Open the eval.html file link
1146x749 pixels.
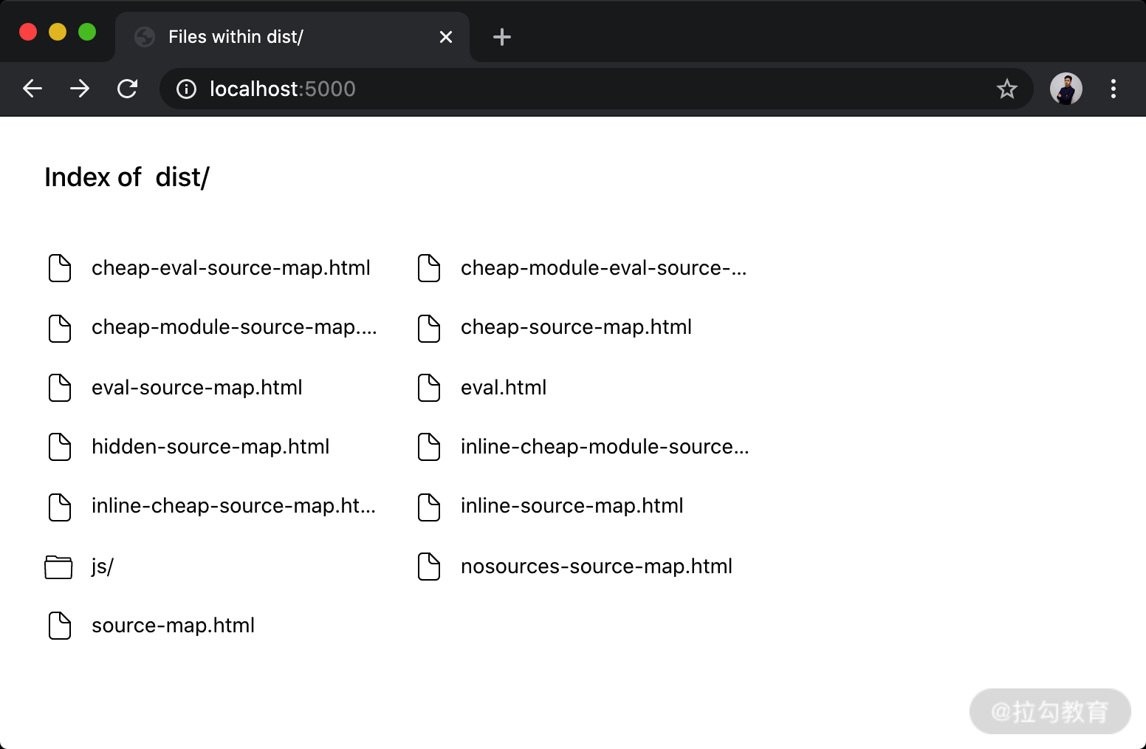click(503, 388)
